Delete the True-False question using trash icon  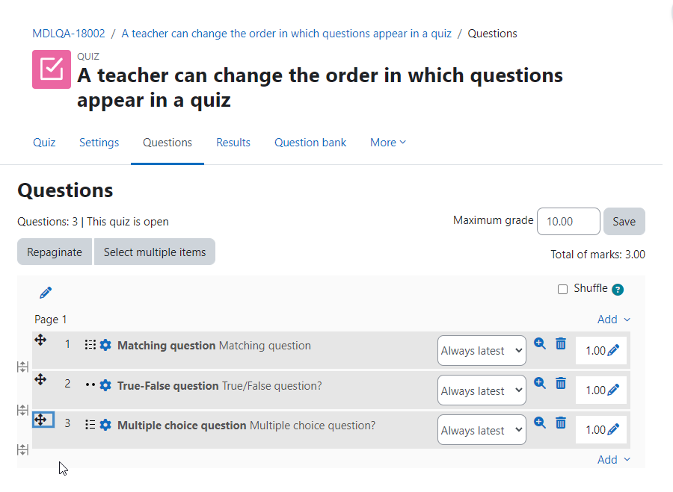pos(561,383)
